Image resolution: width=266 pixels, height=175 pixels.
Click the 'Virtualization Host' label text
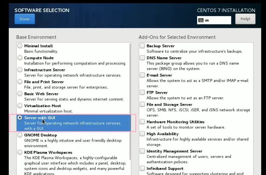pyautogui.click(x=43, y=106)
